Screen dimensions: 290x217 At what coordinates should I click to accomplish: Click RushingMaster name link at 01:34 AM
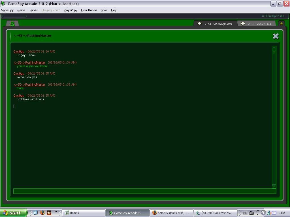tap(29, 62)
